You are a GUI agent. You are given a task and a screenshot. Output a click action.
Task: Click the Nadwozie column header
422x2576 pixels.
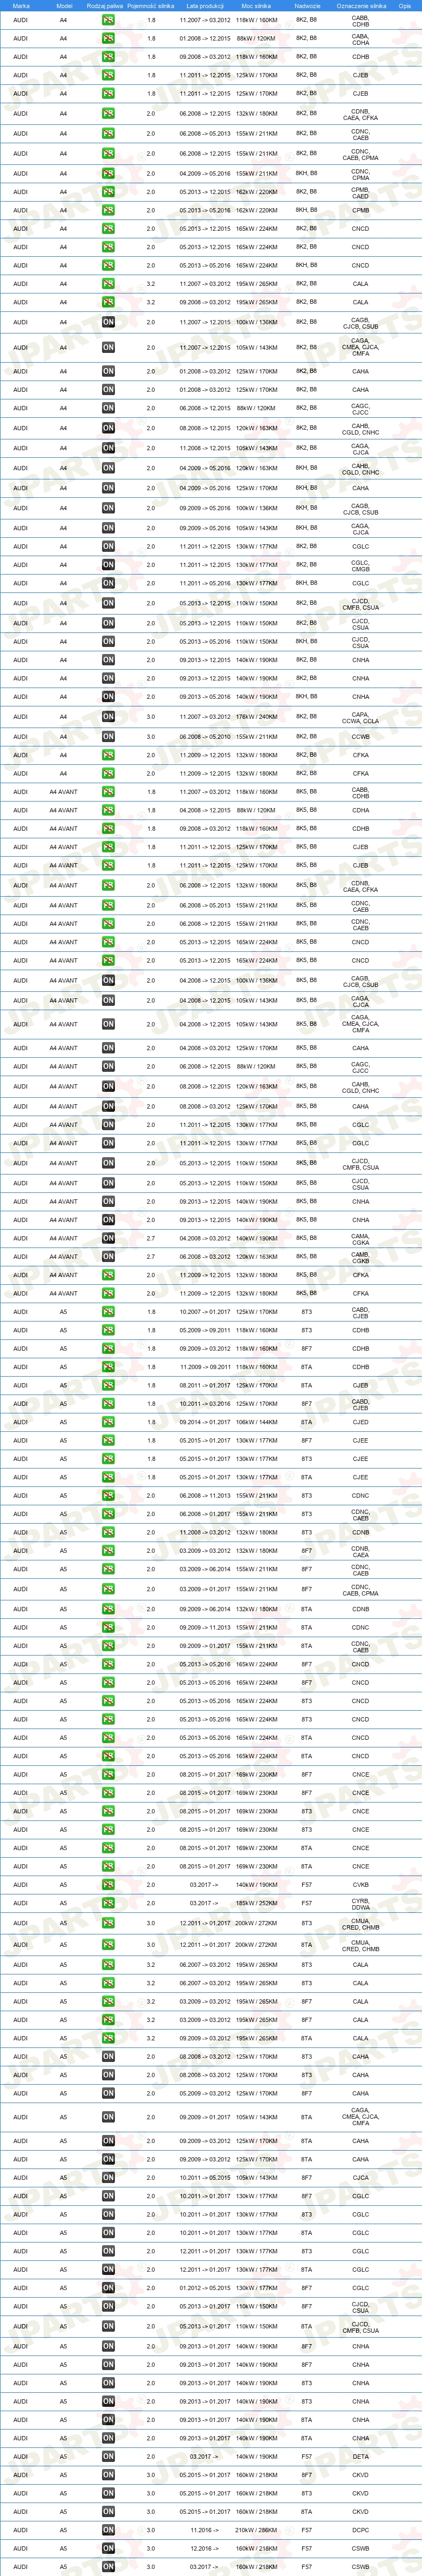pos(307,6)
